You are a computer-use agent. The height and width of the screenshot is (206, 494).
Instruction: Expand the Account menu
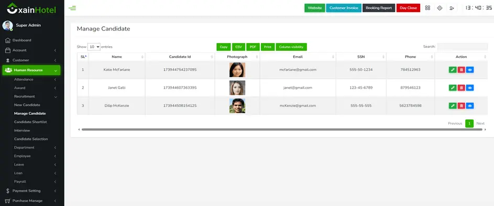[31, 50]
